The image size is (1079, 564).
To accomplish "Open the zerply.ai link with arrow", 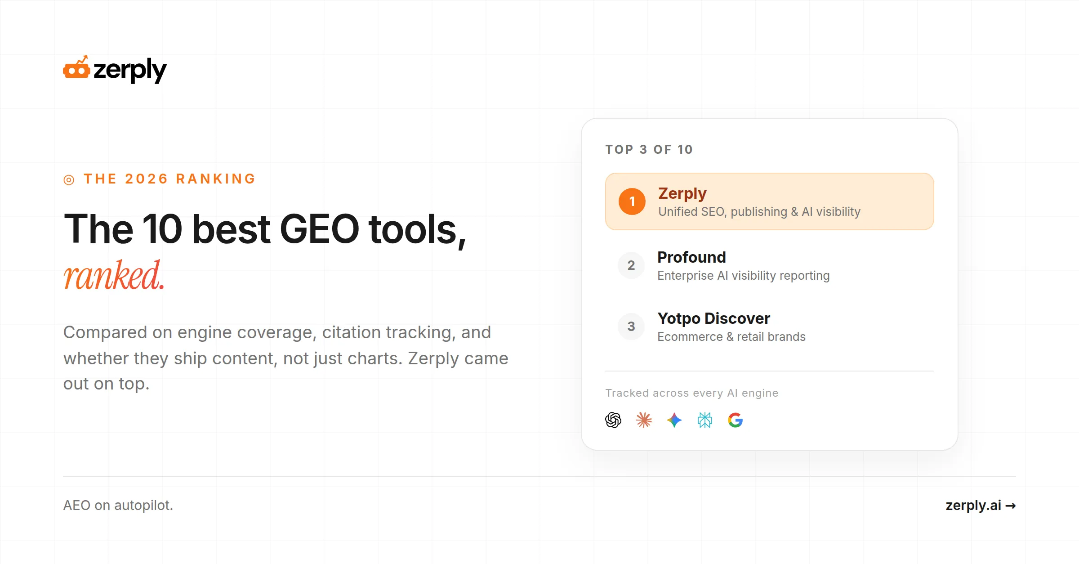I will tap(981, 506).
